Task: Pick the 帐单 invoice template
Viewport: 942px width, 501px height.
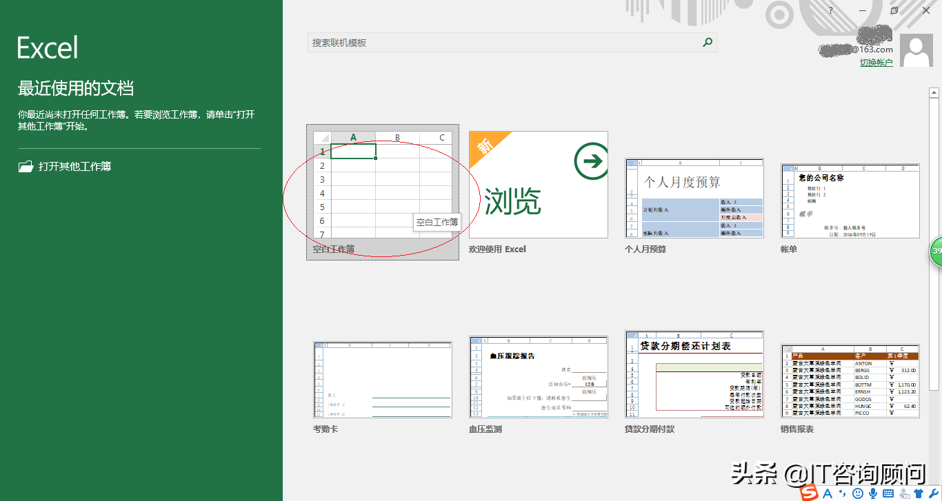Action: click(850, 209)
